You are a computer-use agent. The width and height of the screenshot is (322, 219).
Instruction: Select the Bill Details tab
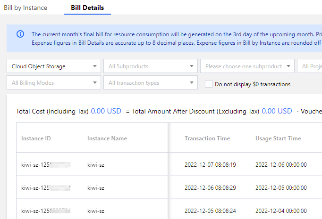click(x=87, y=8)
